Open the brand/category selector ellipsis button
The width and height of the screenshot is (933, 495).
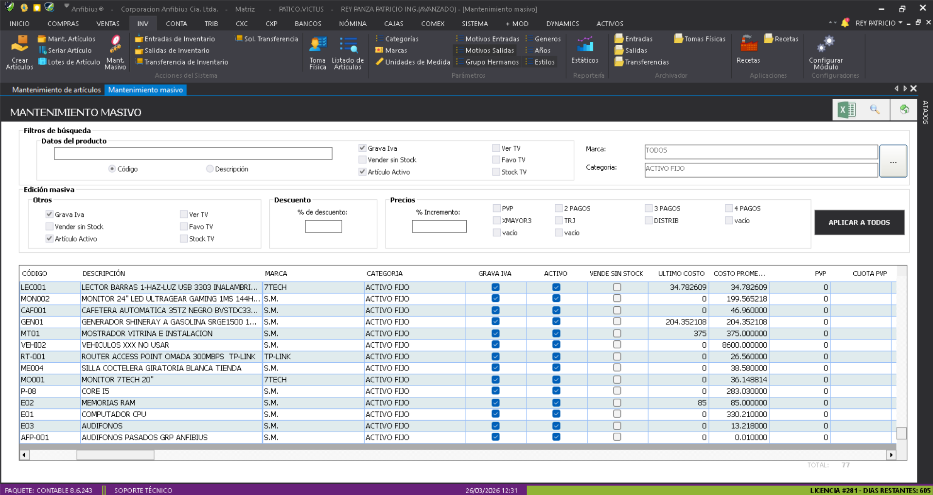click(x=893, y=161)
